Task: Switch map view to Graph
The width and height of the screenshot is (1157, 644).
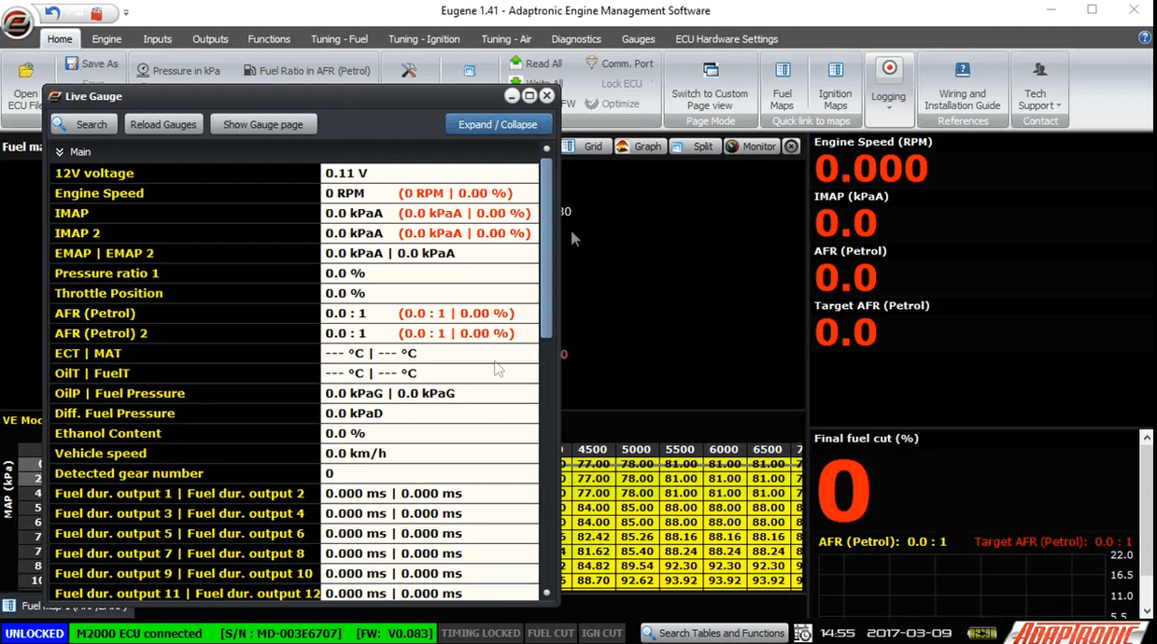Action: tap(640, 147)
